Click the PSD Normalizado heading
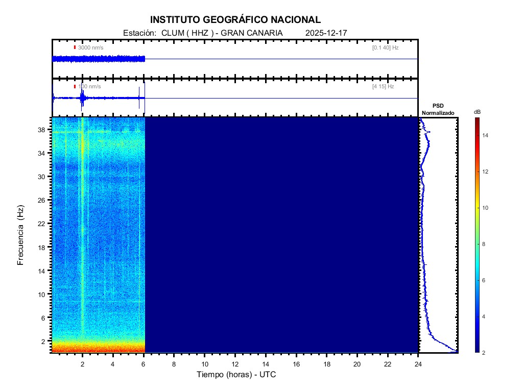 point(438,109)
